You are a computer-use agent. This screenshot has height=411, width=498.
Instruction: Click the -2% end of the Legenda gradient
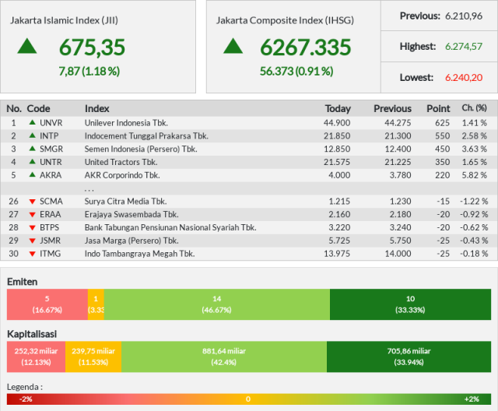26,399
